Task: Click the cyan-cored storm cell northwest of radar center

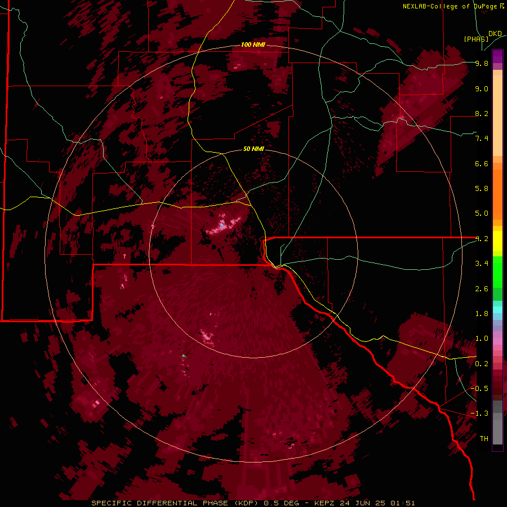Action: (x=223, y=225)
